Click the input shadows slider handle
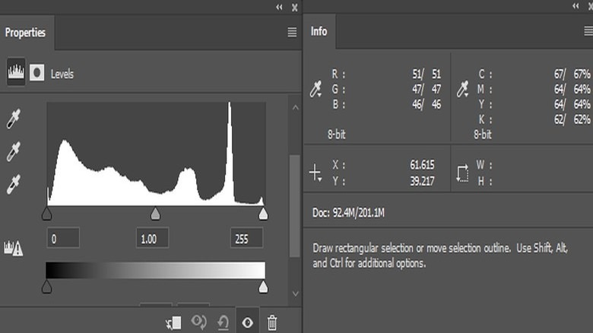This screenshot has width=593, height=333. [46, 214]
